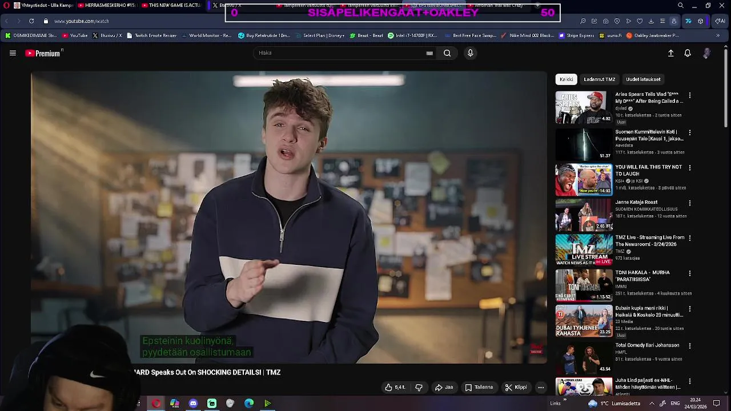
Task: Open the upload/create video icon
Action: (x=671, y=53)
